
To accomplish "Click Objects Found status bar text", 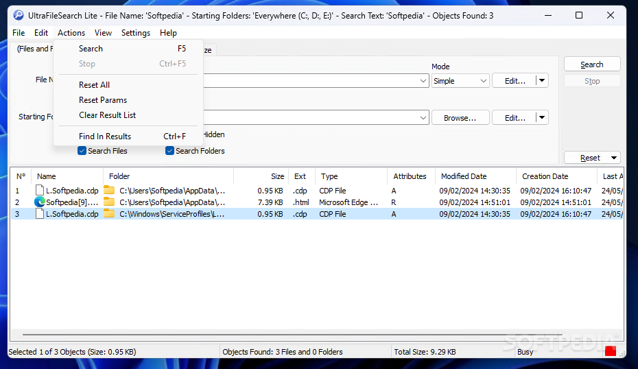I will click(283, 352).
